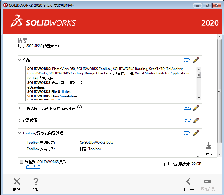Click the 取消 X icon

17,182
